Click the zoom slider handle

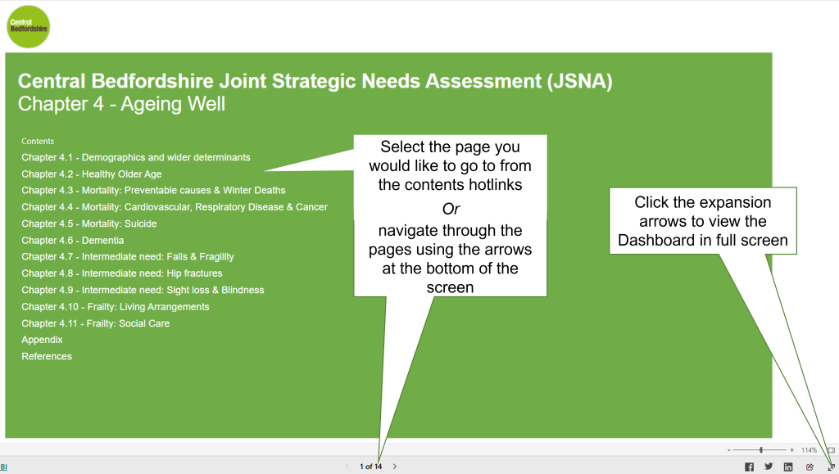click(x=761, y=450)
